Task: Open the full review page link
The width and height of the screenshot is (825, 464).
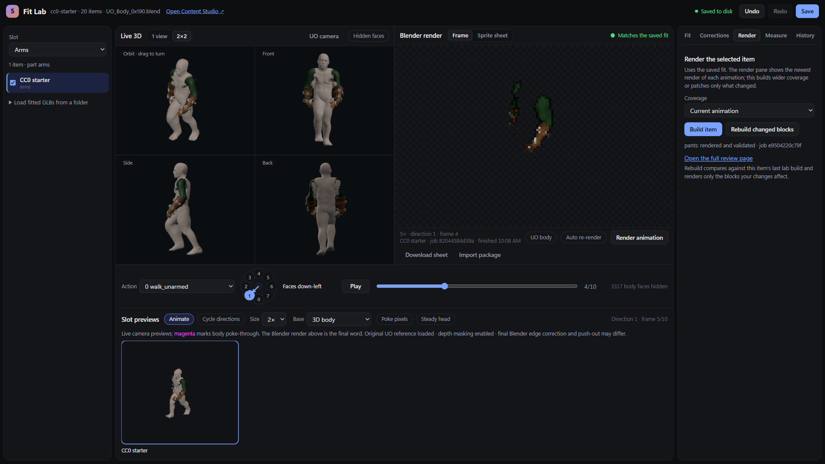Action: point(718,159)
